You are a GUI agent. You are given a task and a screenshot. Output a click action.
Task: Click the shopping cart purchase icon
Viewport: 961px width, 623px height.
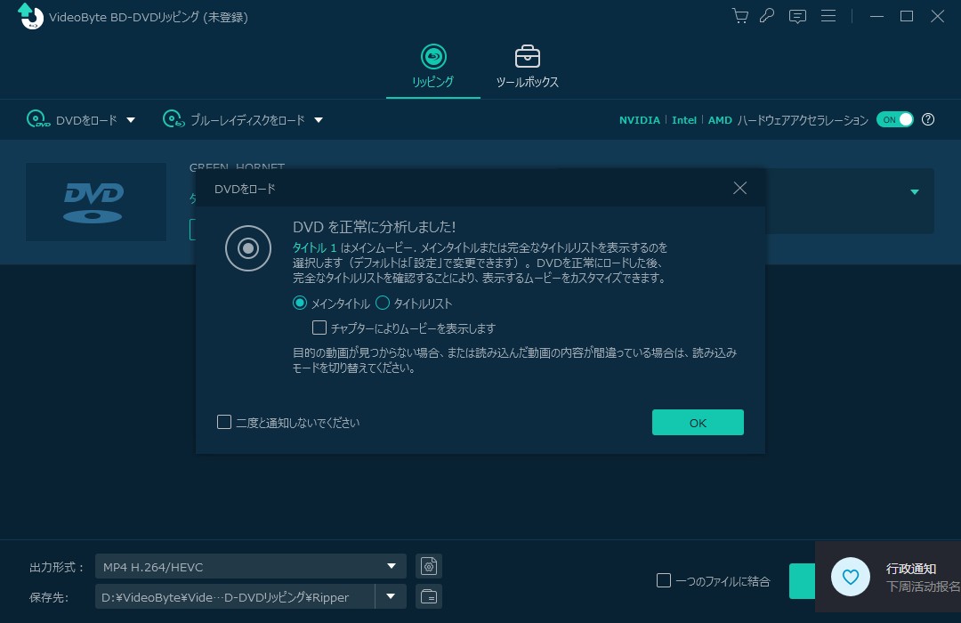[739, 16]
